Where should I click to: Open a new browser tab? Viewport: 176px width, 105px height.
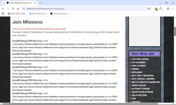(40, 3)
